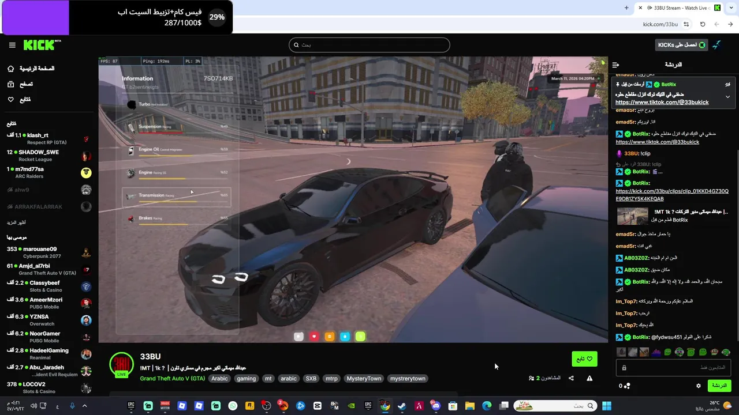Expand the show more following list

tap(16, 222)
